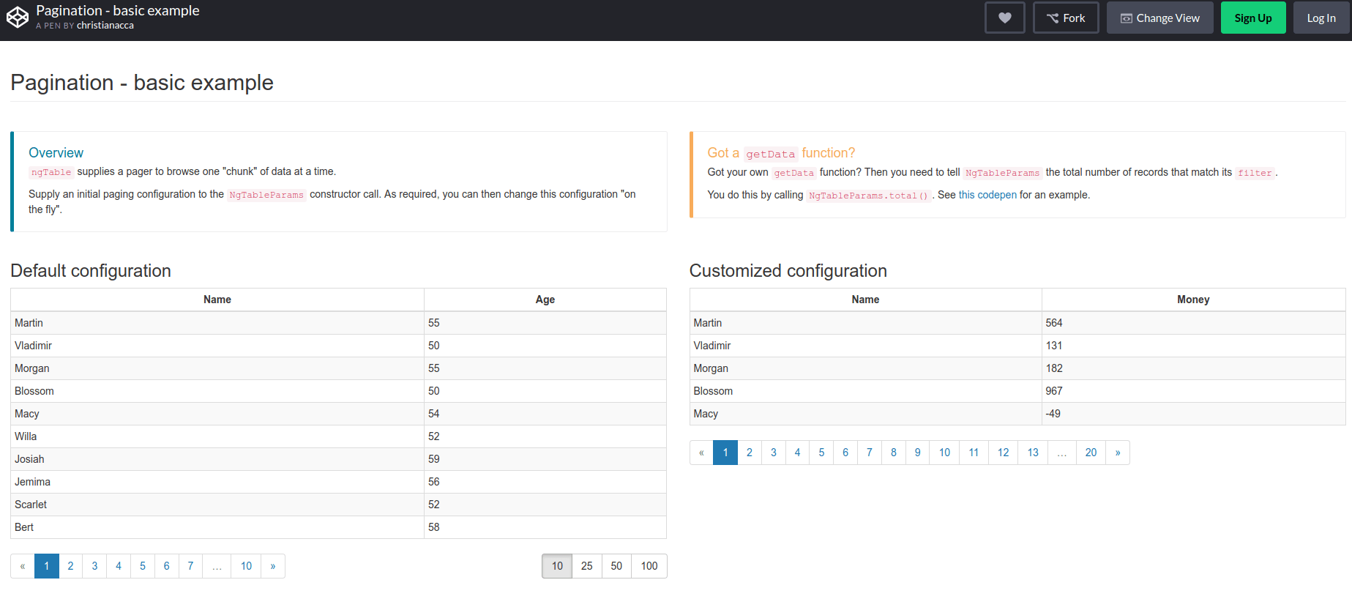Select page 13 in customized table pager
This screenshot has height=610, width=1352.
point(1033,453)
